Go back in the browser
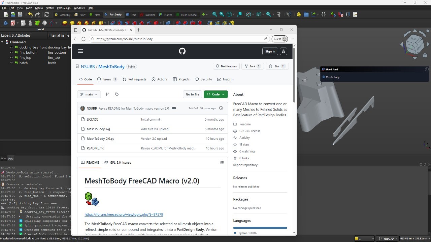The image size is (431, 242). point(75,39)
